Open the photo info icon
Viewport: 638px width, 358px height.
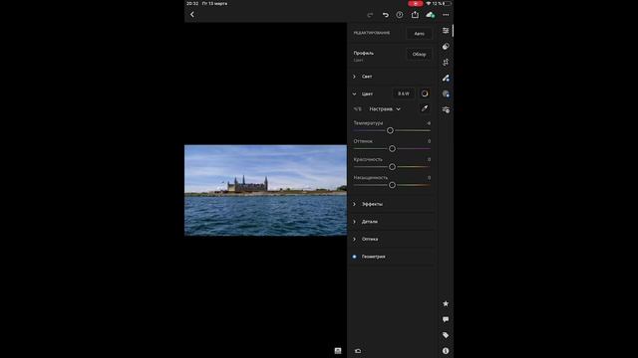(446, 351)
